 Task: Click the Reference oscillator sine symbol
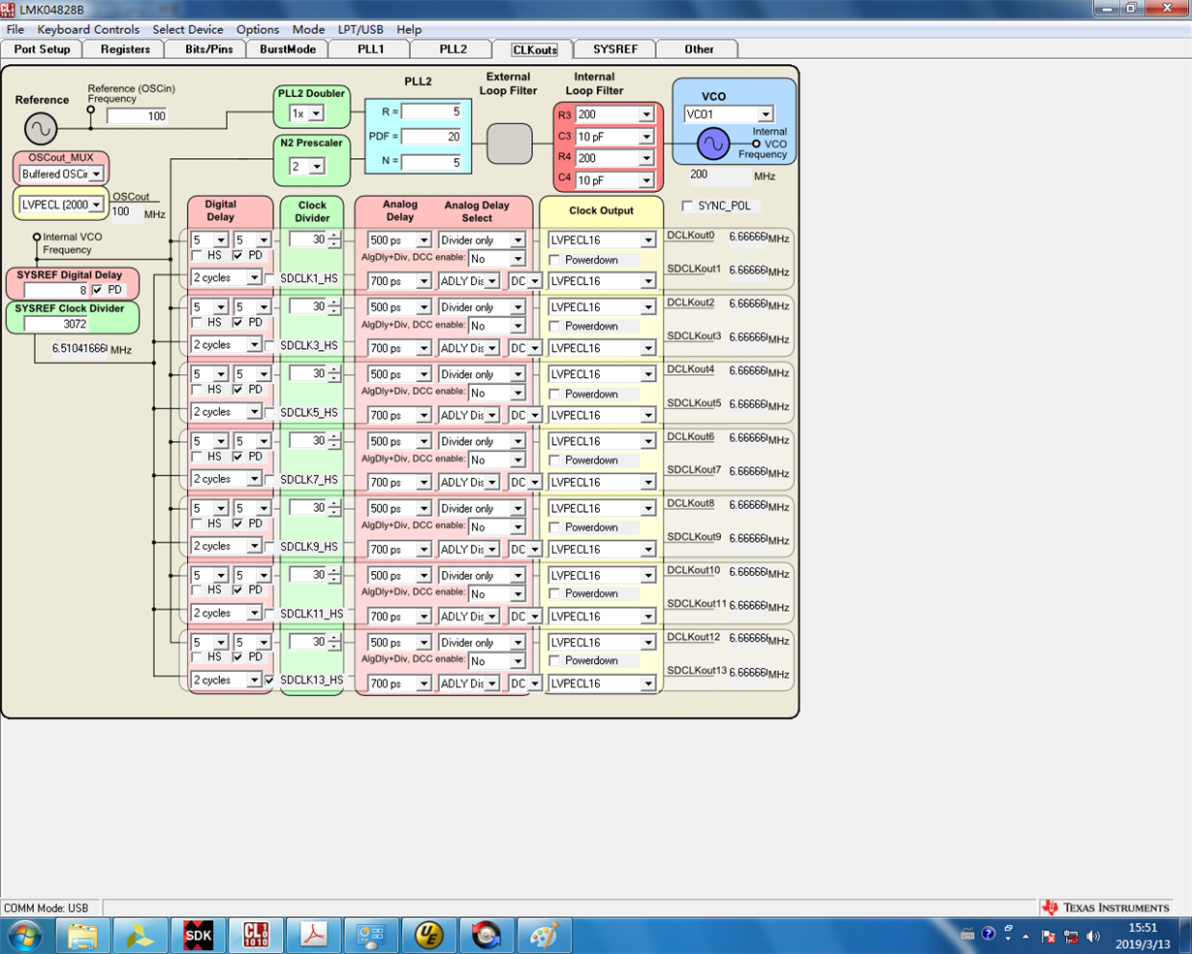pyautogui.click(x=41, y=128)
